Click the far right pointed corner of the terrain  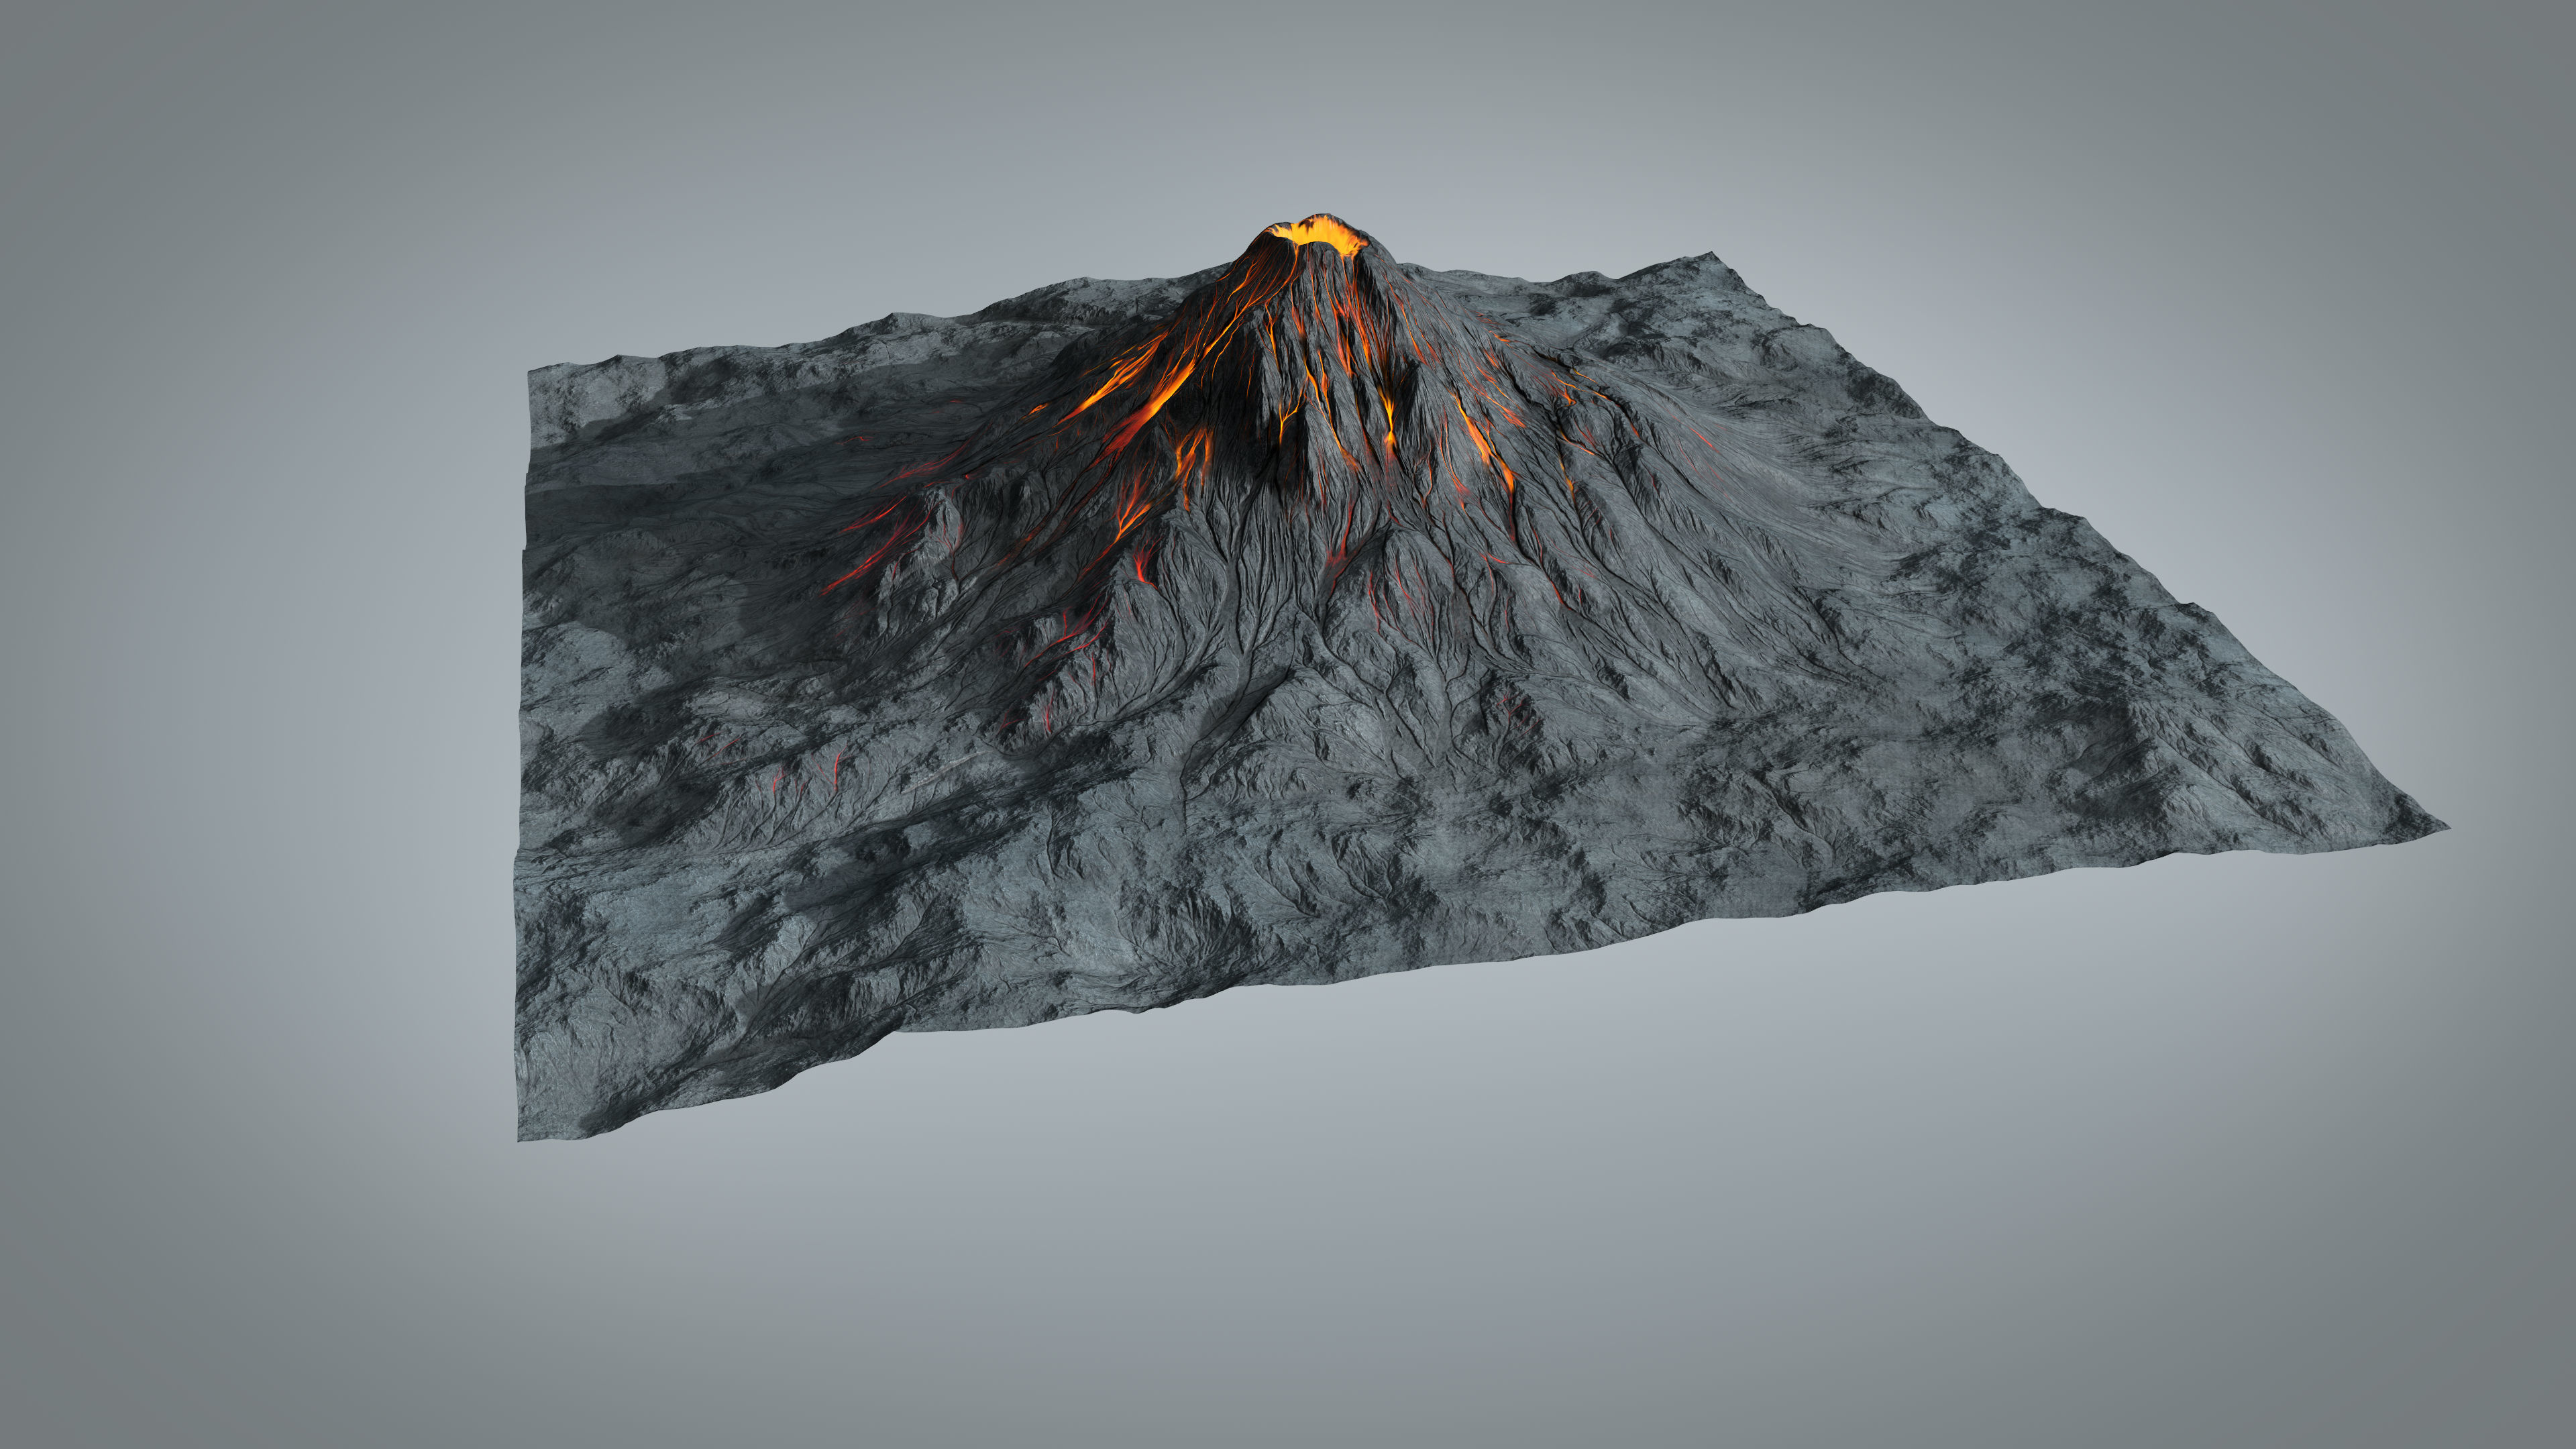[x=2440, y=827]
